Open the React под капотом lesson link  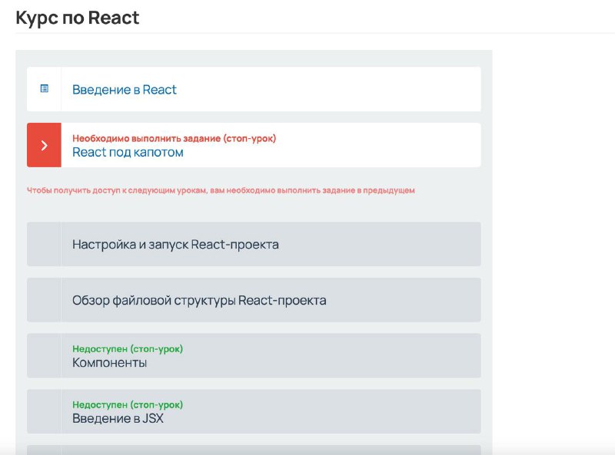(128, 153)
